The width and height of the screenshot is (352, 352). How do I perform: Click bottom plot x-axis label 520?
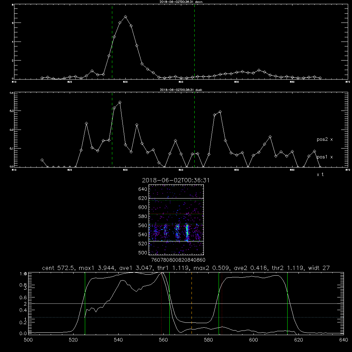click(x=73, y=340)
